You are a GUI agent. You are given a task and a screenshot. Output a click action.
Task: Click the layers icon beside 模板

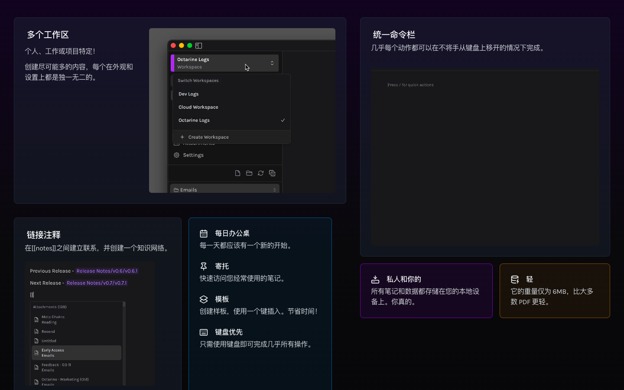click(204, 299)
